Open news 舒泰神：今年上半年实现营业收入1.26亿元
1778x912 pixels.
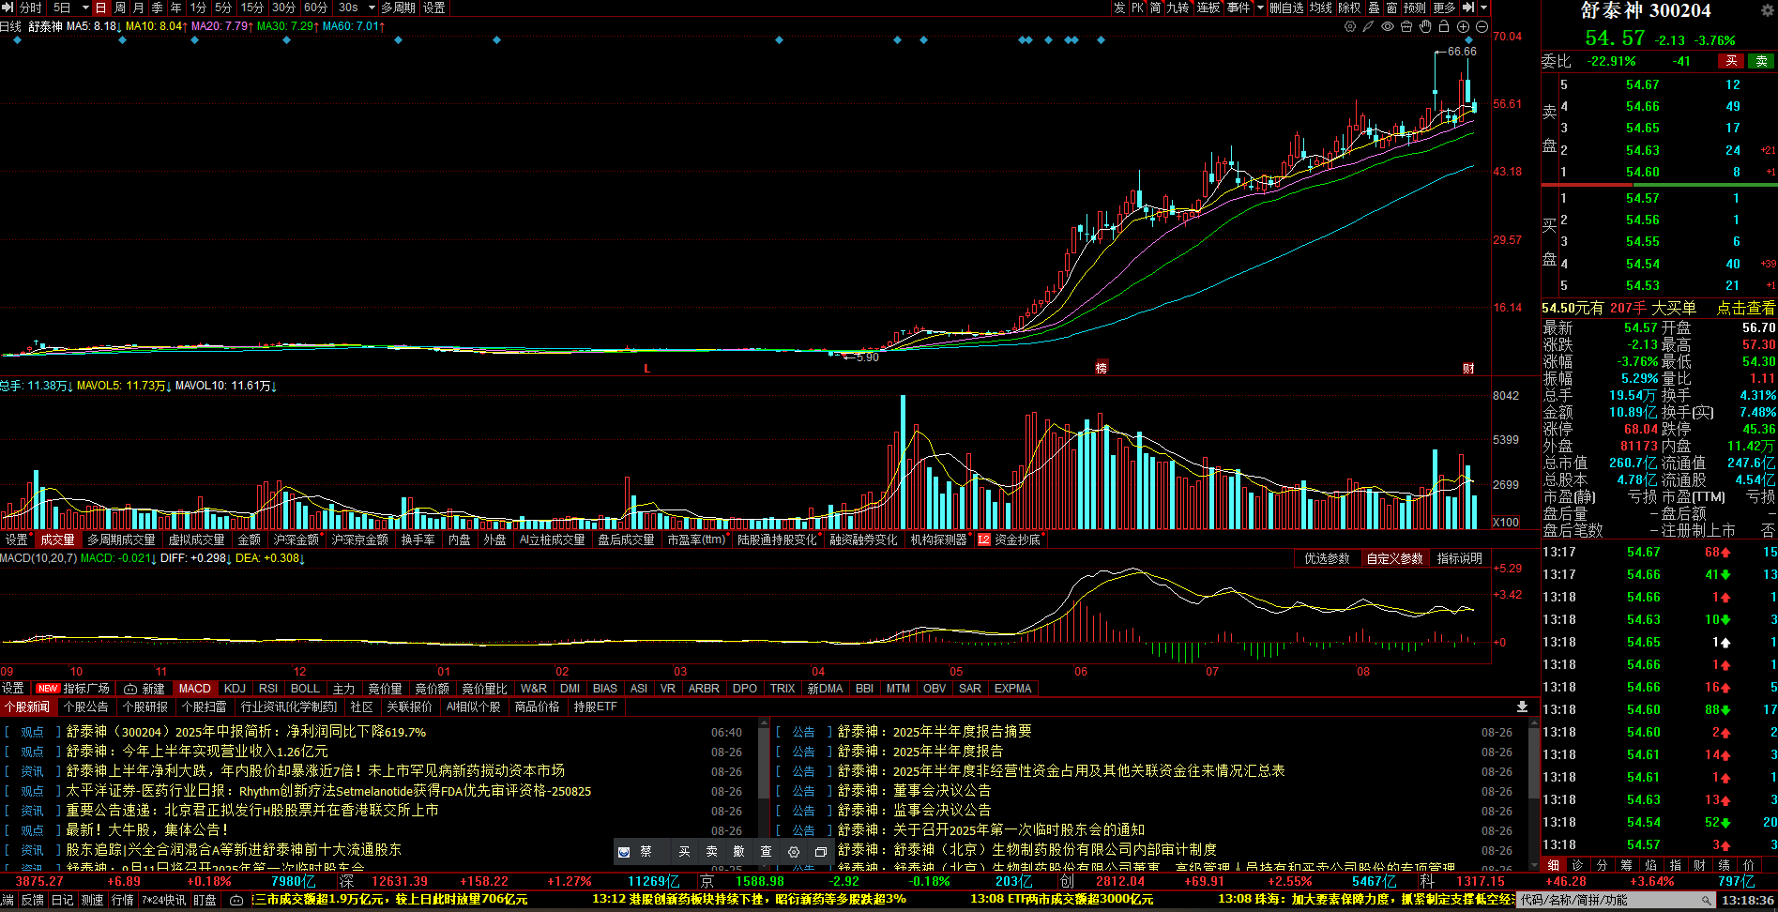click(197, 752)
